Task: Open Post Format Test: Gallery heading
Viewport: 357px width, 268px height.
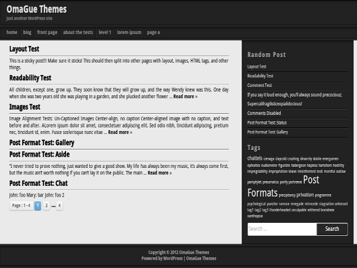Action: tap(42, 143)
